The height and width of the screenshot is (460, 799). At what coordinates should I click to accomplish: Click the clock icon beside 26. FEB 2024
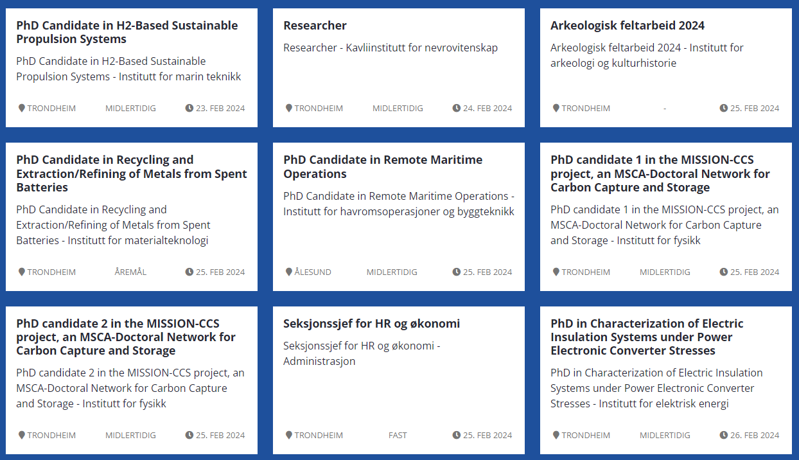[724, 435]
